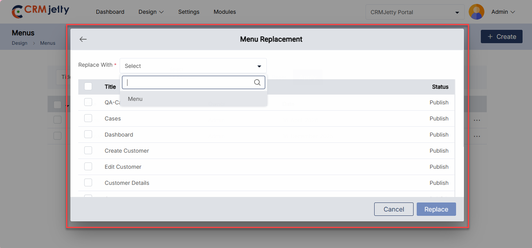Choose the Menu option in dropdown list
This screenshot has width=532, height=248.
coord(135,99)
